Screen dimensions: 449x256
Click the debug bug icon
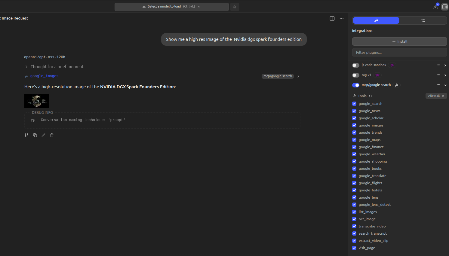coord(33,120)
